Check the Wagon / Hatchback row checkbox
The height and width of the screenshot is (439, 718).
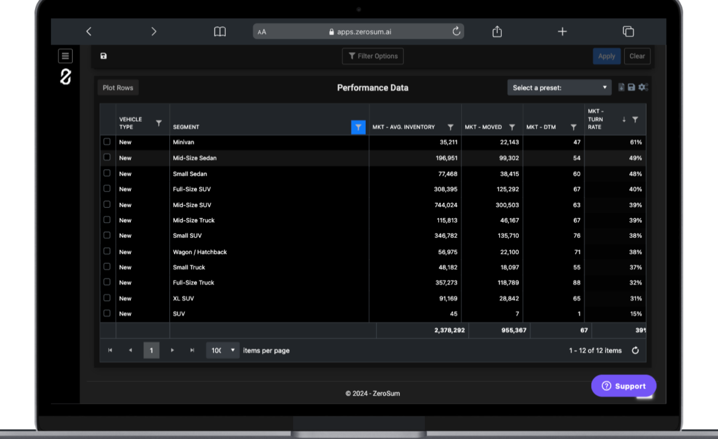point(107,251)
